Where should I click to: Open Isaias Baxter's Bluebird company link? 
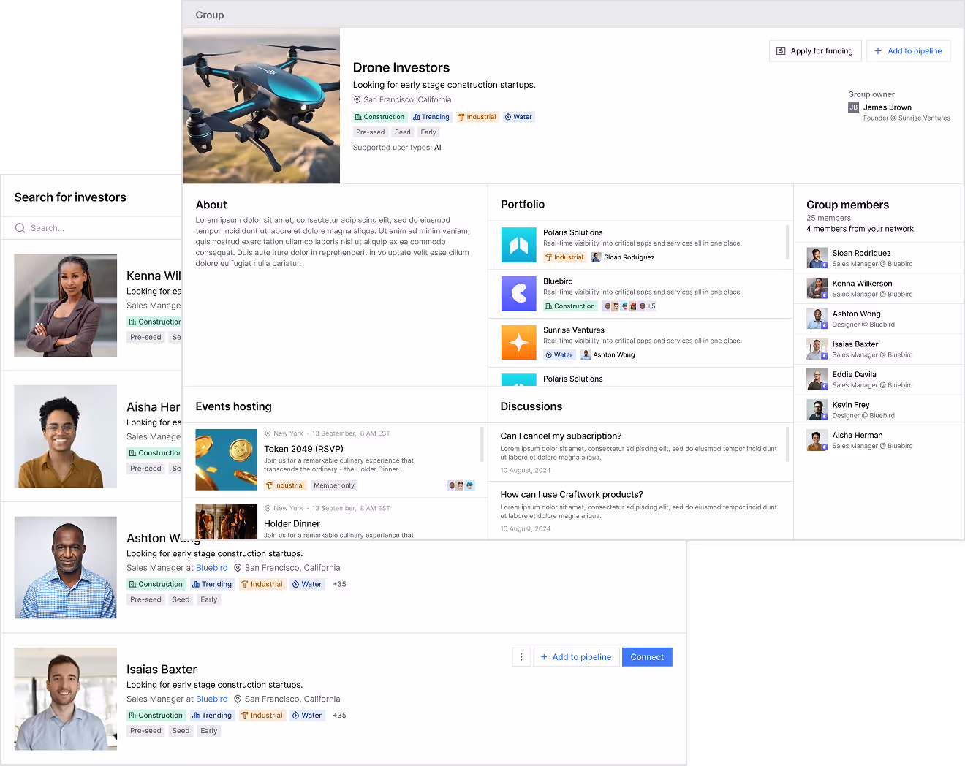(212, 699)
